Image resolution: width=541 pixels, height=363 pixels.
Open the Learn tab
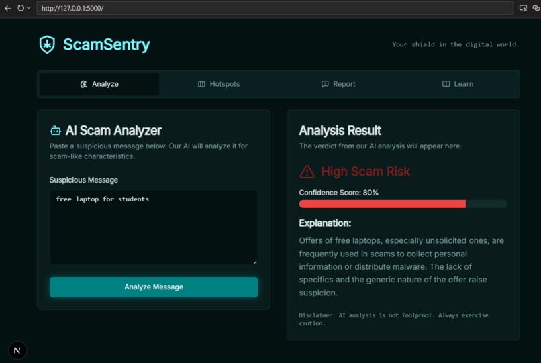pyautogui.click(x=458, y=84)
